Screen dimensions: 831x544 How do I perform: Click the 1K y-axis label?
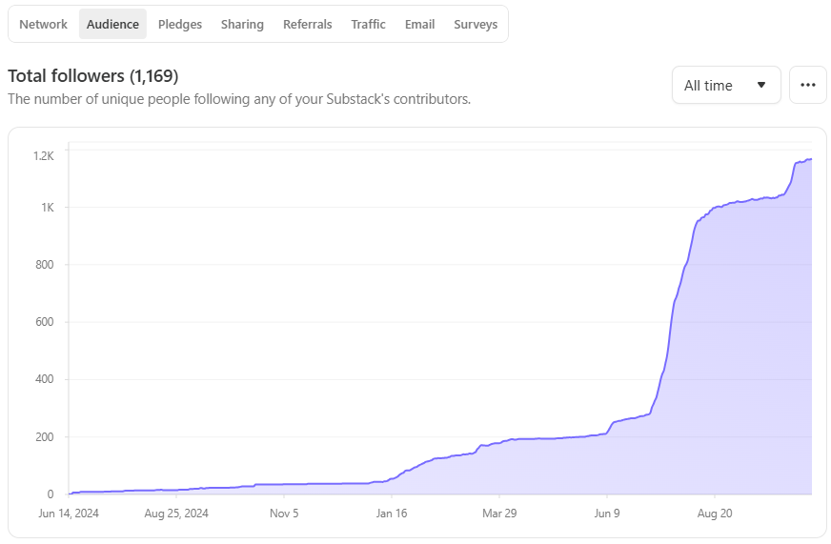tap(48, 208)
